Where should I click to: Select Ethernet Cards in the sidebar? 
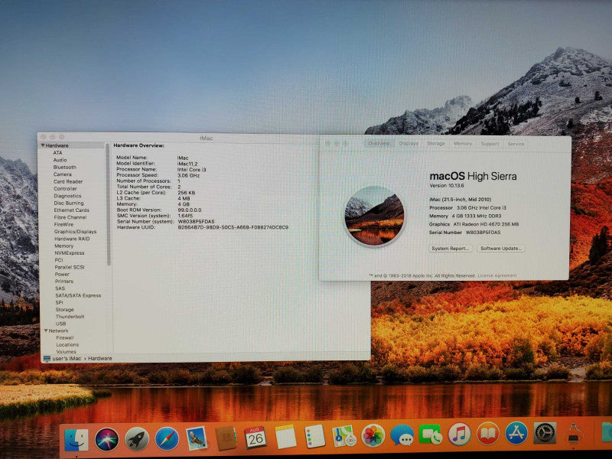(x=71, y=210)
